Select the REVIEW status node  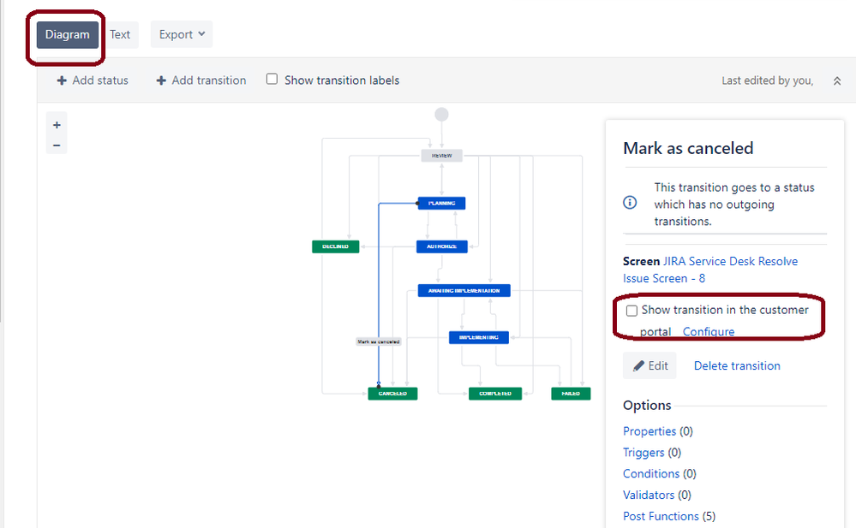point(441,156)
